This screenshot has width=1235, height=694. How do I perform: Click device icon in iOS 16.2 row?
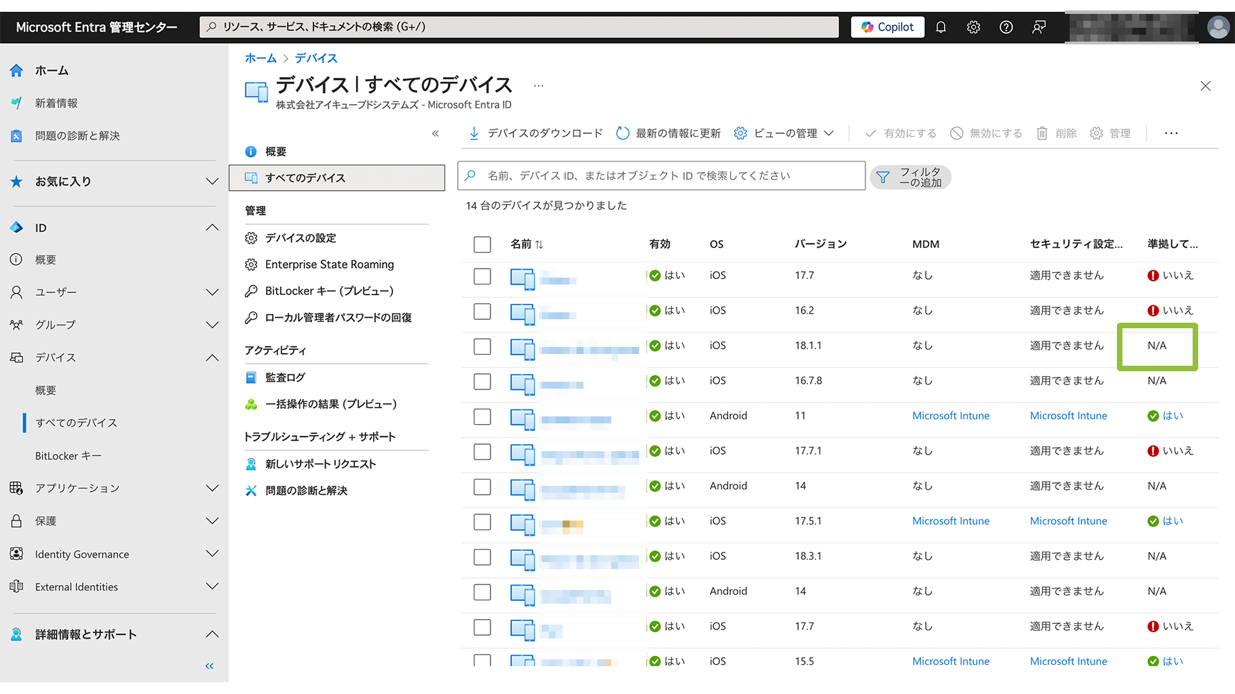coord(522,314)
